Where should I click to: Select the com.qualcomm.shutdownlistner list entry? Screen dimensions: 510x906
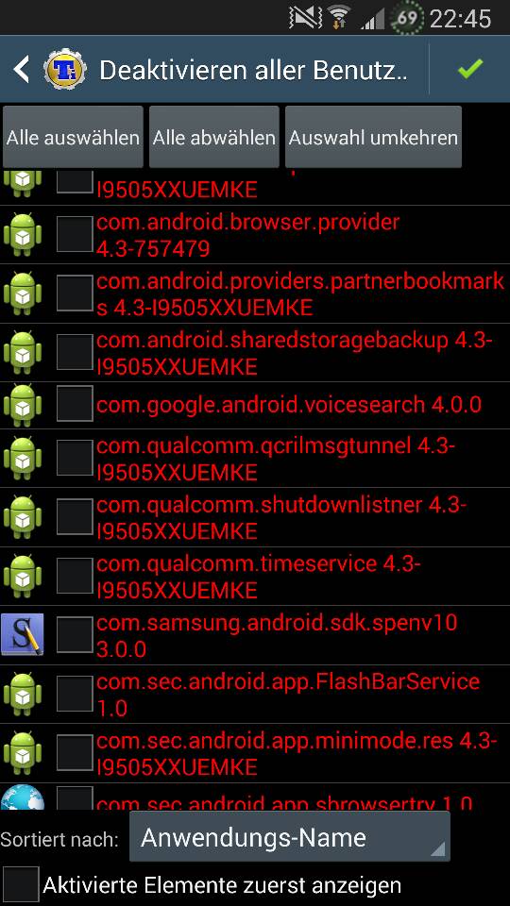pos(255,517)
